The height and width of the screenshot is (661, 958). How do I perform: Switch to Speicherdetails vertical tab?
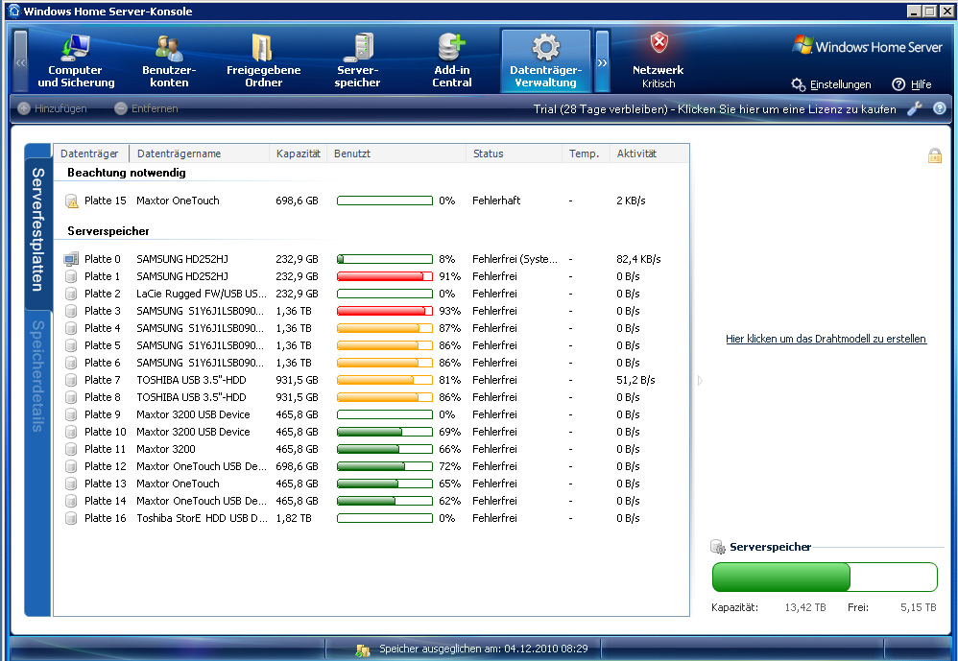pyautogui.click(x=37, y=376)
